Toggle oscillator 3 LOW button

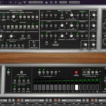[47, 42]
